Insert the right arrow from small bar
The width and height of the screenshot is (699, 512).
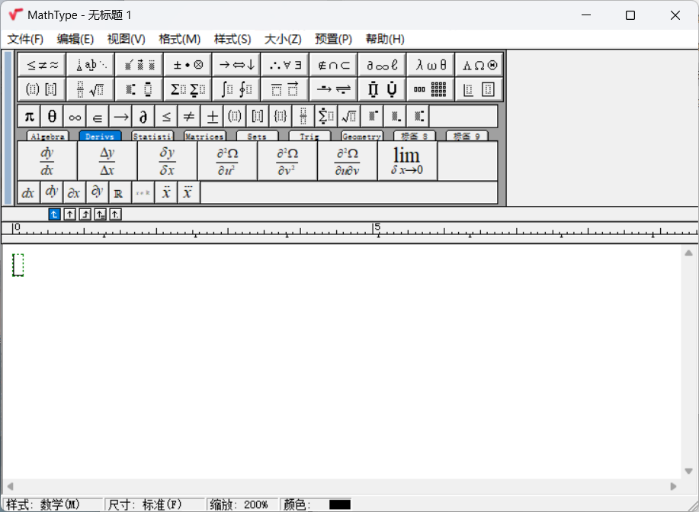120,117
